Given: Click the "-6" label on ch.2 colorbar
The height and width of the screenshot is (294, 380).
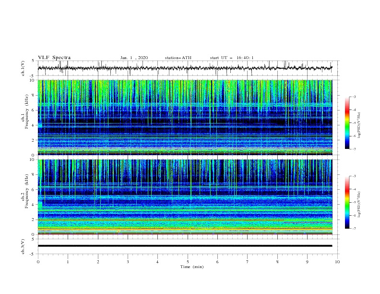Looking at the screenshot, I should pyautogui.click(x=354, y=215).
